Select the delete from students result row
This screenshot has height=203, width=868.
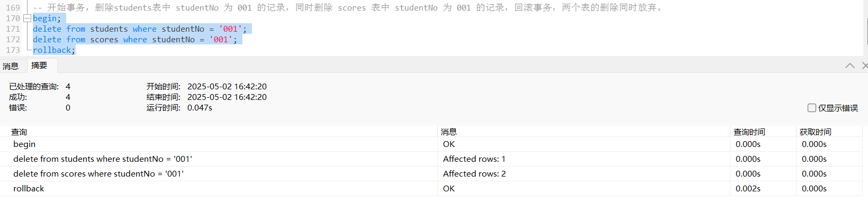pos(434,159)
